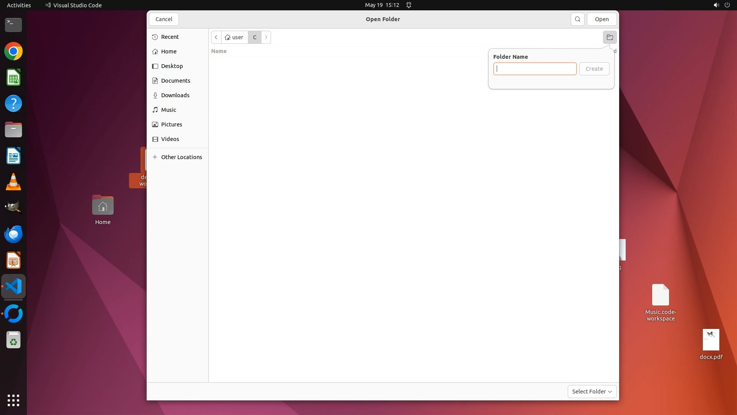Image resolution: width=737 pixels, height=415 pixels.
Task: Click the search magnifier icon in dialog header
Action: pyautogui.click(x=577, y=19)
